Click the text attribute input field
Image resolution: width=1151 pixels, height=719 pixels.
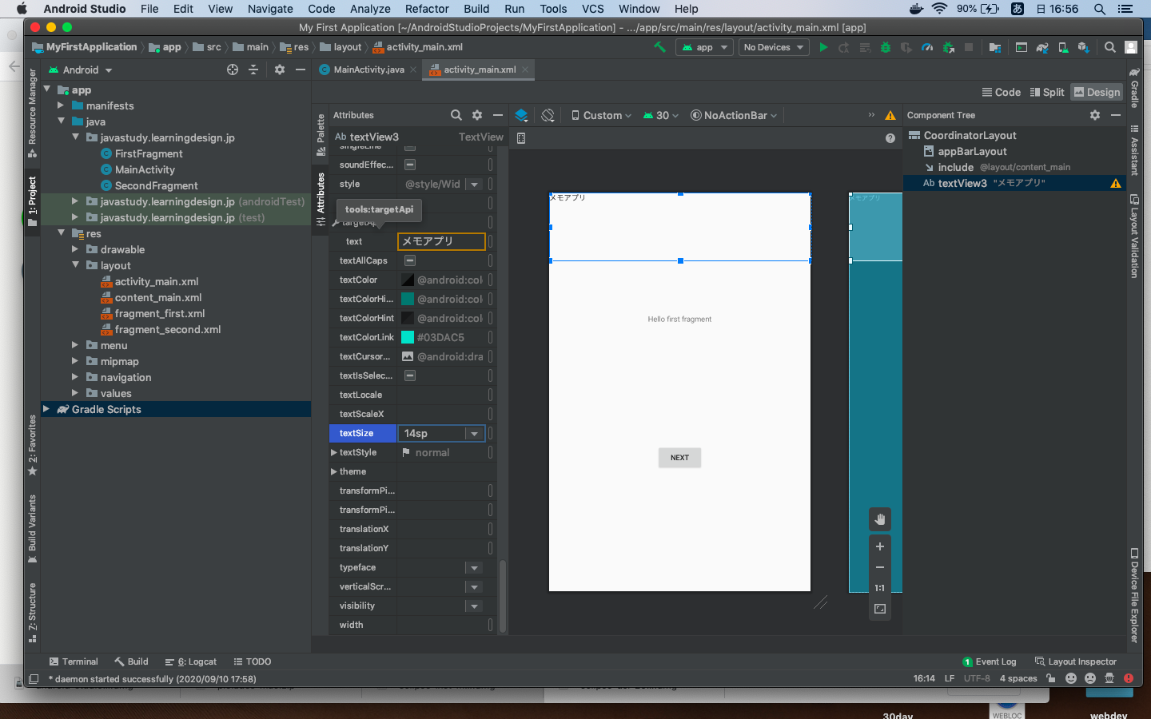[441, 241]
